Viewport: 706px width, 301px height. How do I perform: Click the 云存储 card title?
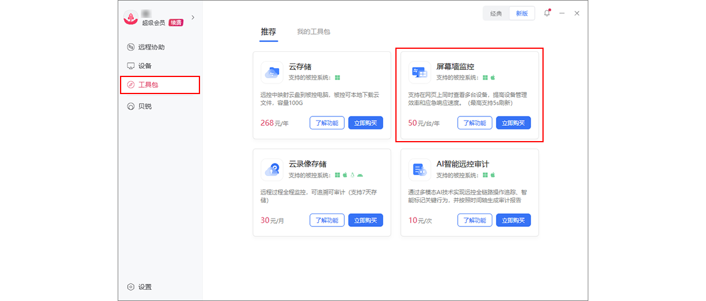click(x=300, y=66)
